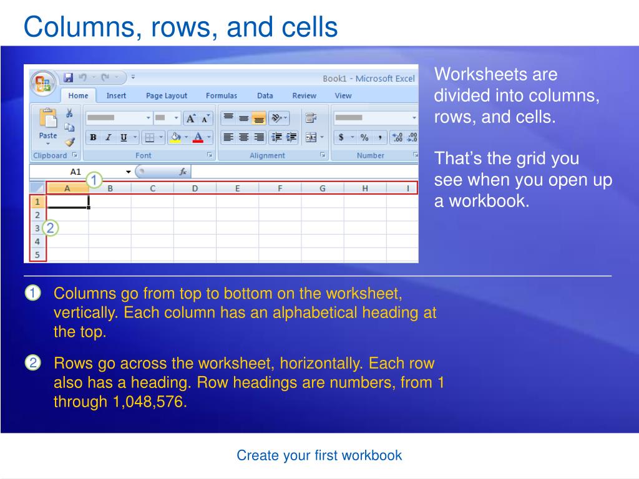
Task: Click the Name Box showing A1
Action: (x=76, y=172)
